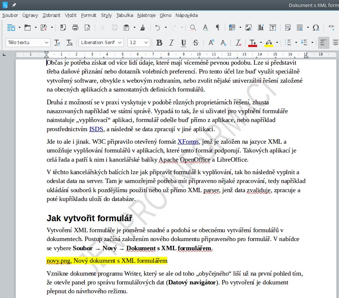Open Print Preview from the toolbar
The image size is (339, 298).
[x=87, y=28]
